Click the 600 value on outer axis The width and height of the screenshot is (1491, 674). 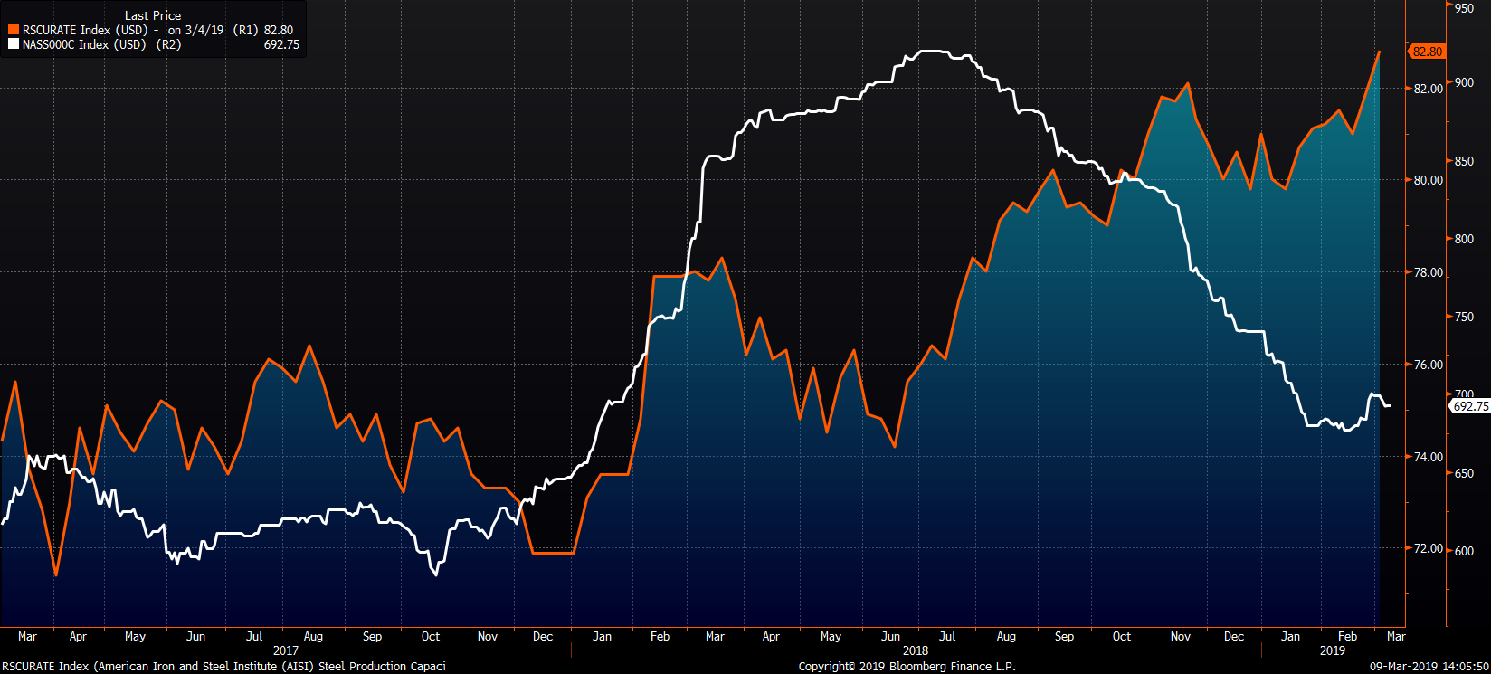pos(1464,550)
